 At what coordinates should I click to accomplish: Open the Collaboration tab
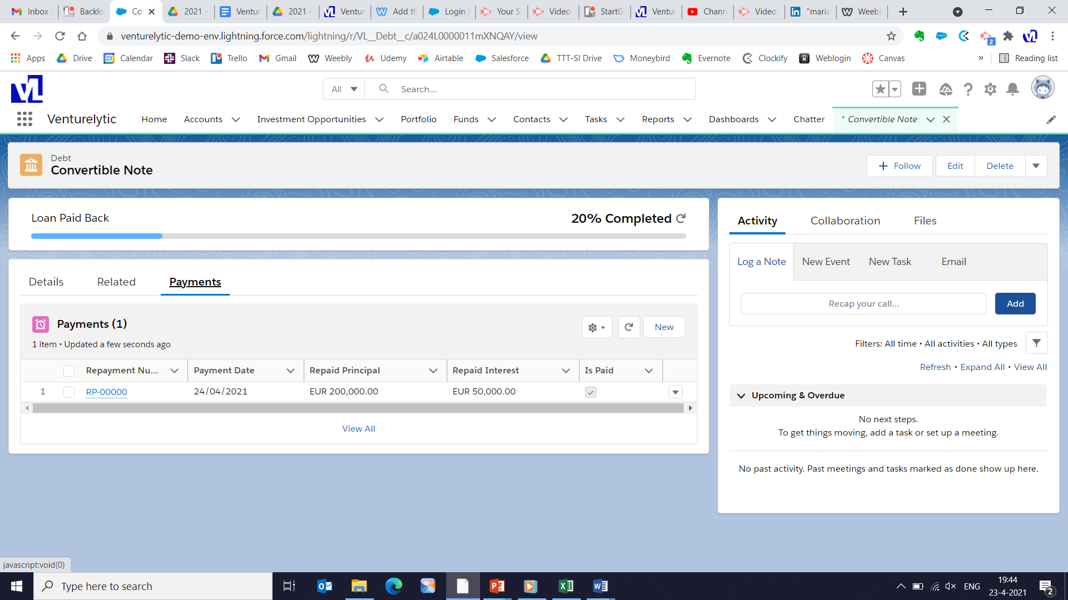click(x=845, y=221)
